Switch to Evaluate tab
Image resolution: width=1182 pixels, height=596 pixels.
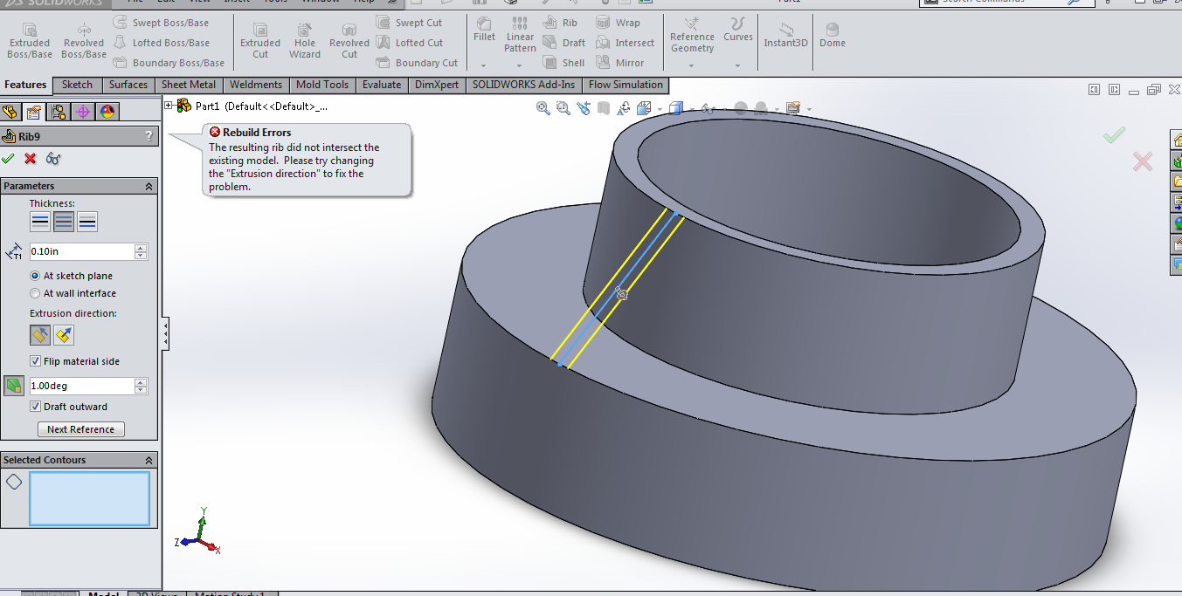point(382,85)
